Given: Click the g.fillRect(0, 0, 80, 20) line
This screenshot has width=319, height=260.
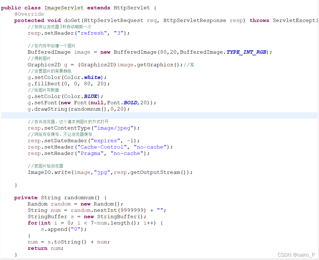Looking at the screenshot, I should pyautogui.click(x=68, y=84).
